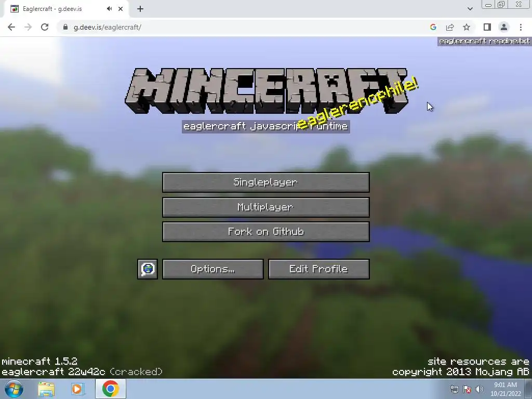The width and height of the screenshot is (532, 399).
Task: Close the Eaglercraft tab
Action: click(x=121, y=9)
